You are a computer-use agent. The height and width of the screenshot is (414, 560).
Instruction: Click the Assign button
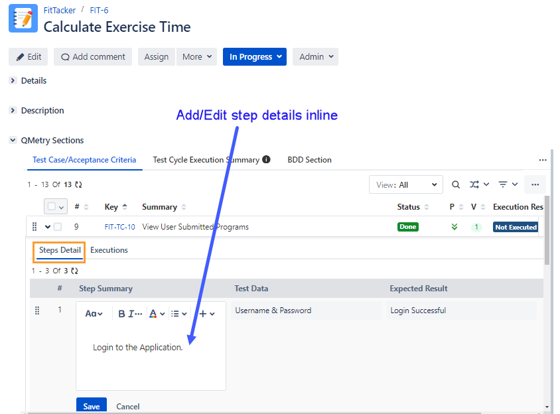tap(157, 57)
